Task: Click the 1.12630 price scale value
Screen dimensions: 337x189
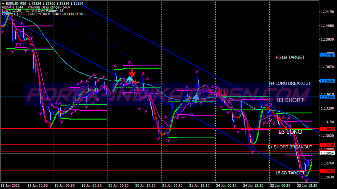Action: click(327, 177)
